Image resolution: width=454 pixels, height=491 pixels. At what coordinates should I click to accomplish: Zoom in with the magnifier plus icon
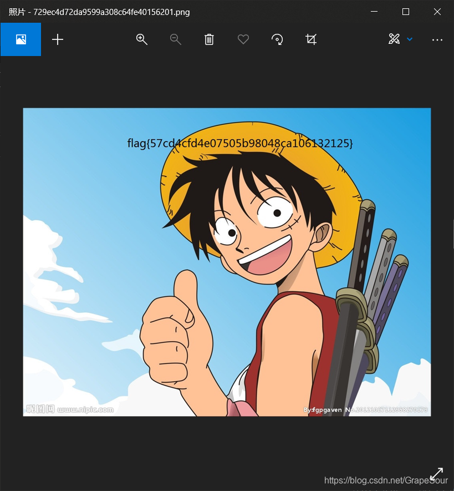pos(142,39)
